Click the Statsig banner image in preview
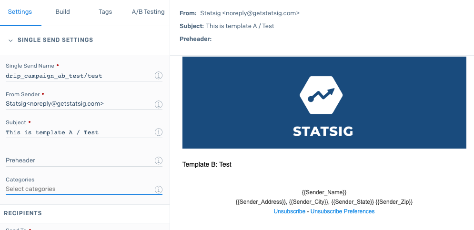Image resolution: width=474 pixels, height=230 pixels. coord(324,102)
